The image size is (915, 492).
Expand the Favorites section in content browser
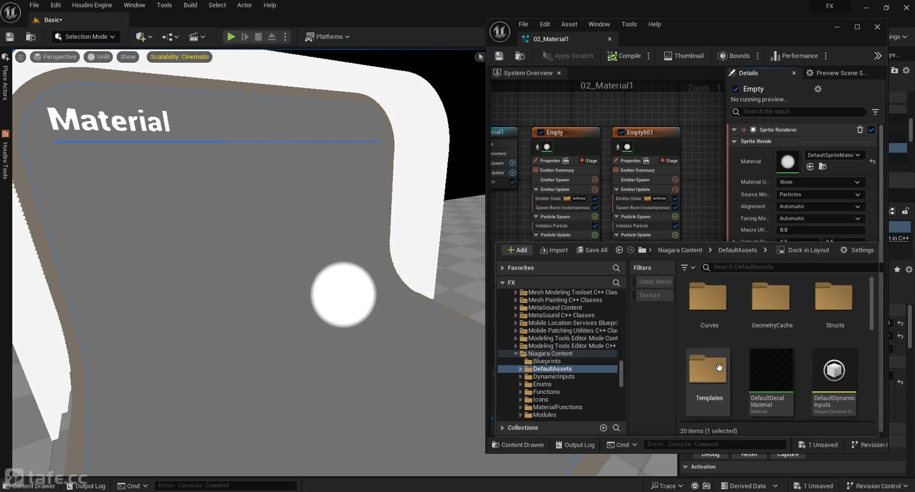(x=502, y=268)
